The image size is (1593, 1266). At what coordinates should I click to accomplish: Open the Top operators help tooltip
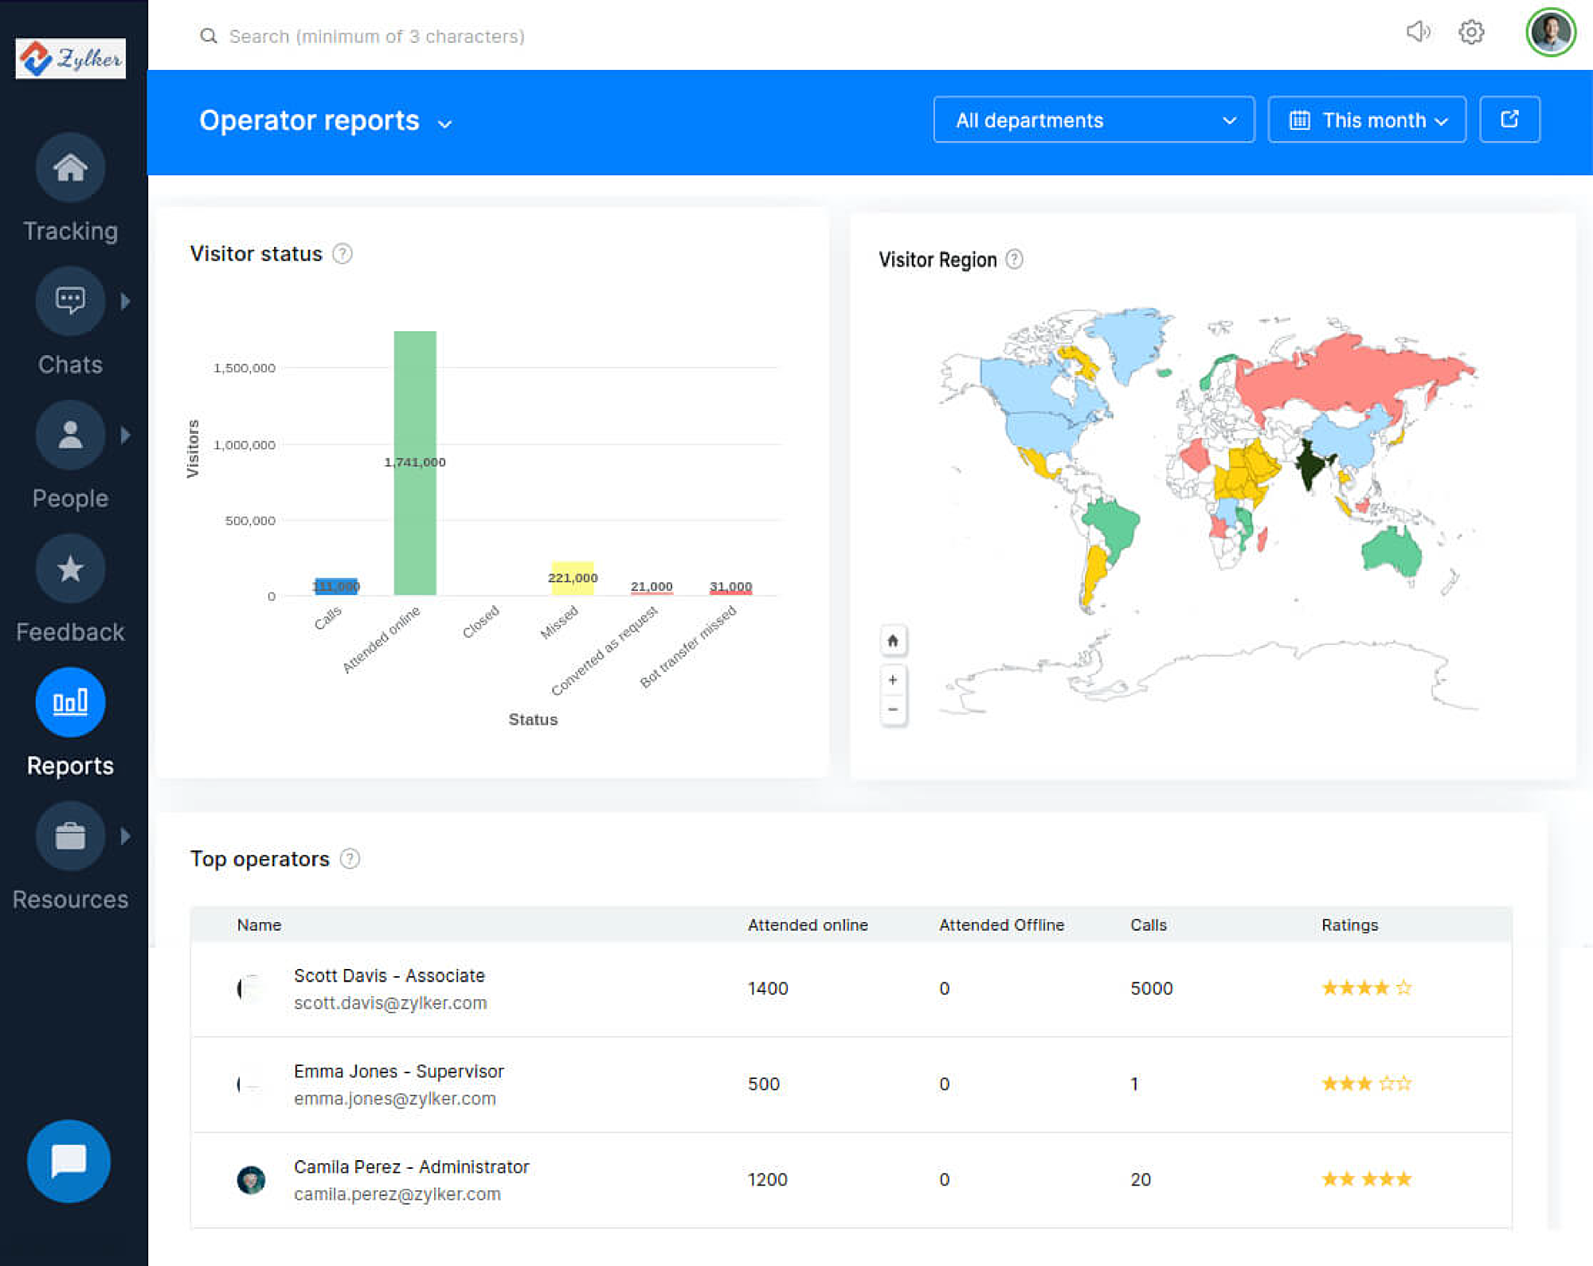(350, 859)
